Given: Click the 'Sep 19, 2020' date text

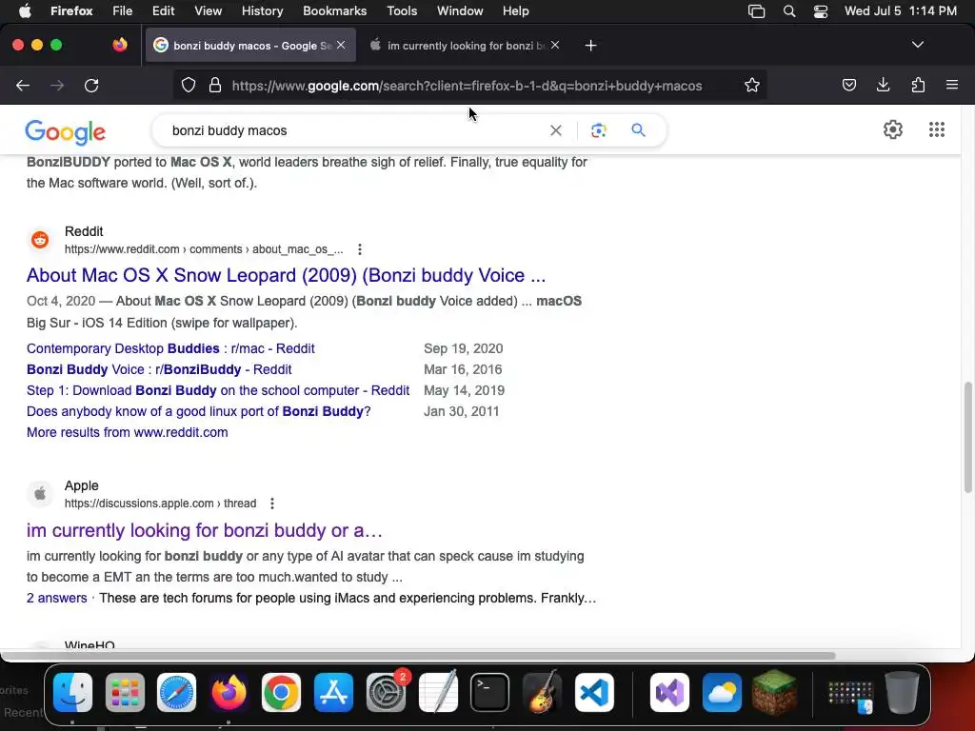Looking at the screenshot, I should tap(464, 348).
